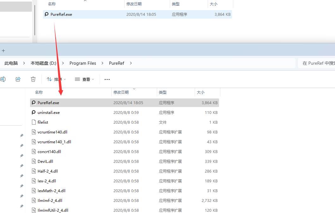This screenshot has width=335, height=213.
Task: Select the filelist file
Action: coord(125,122)
